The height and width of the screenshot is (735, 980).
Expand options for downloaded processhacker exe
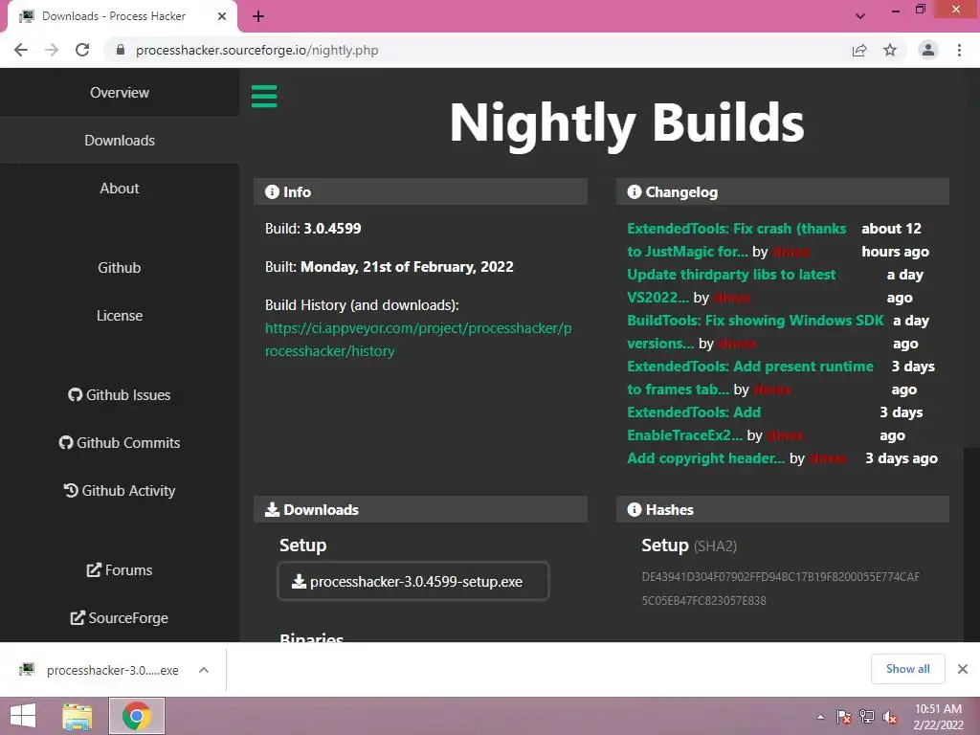203,670
